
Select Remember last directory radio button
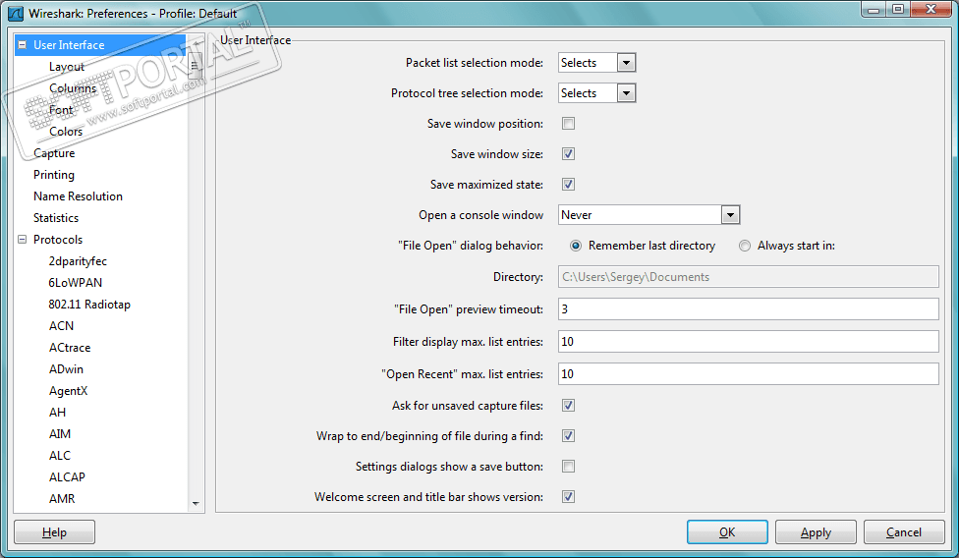click(x=576, y=246)
